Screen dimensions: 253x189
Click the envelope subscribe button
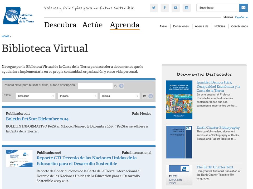243,8
